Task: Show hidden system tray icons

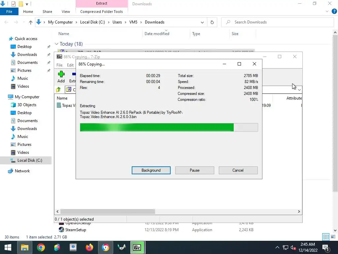Action: (277, 247)
